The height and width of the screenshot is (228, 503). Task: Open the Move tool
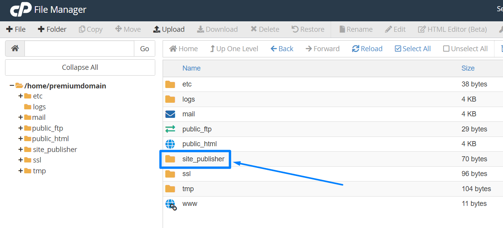(x=128, y=29)
